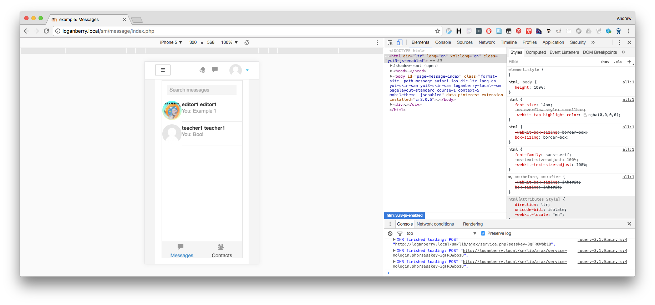Go back in browser history
The image size is (655, 305).
[x=26, y=31]
